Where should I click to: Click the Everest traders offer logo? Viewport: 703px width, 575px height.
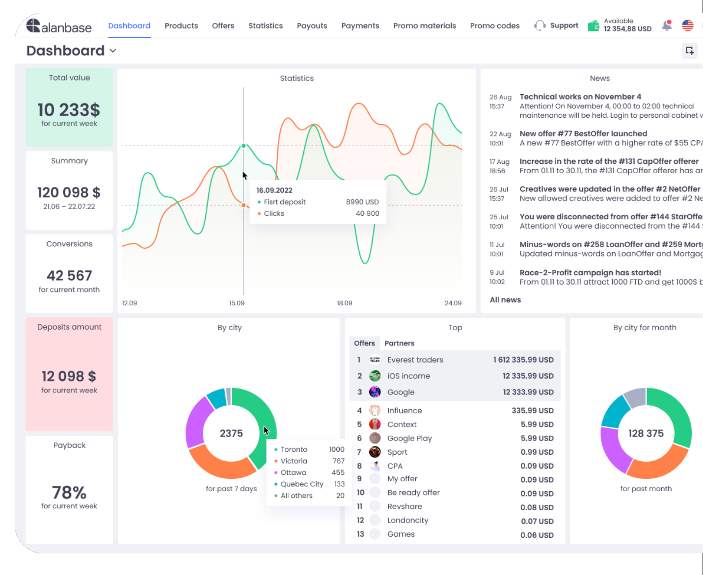tap(375, 360)
